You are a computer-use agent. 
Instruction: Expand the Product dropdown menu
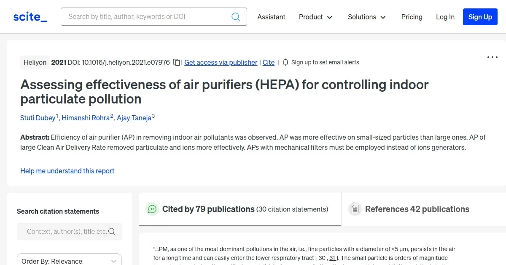[x=315, y=17]
